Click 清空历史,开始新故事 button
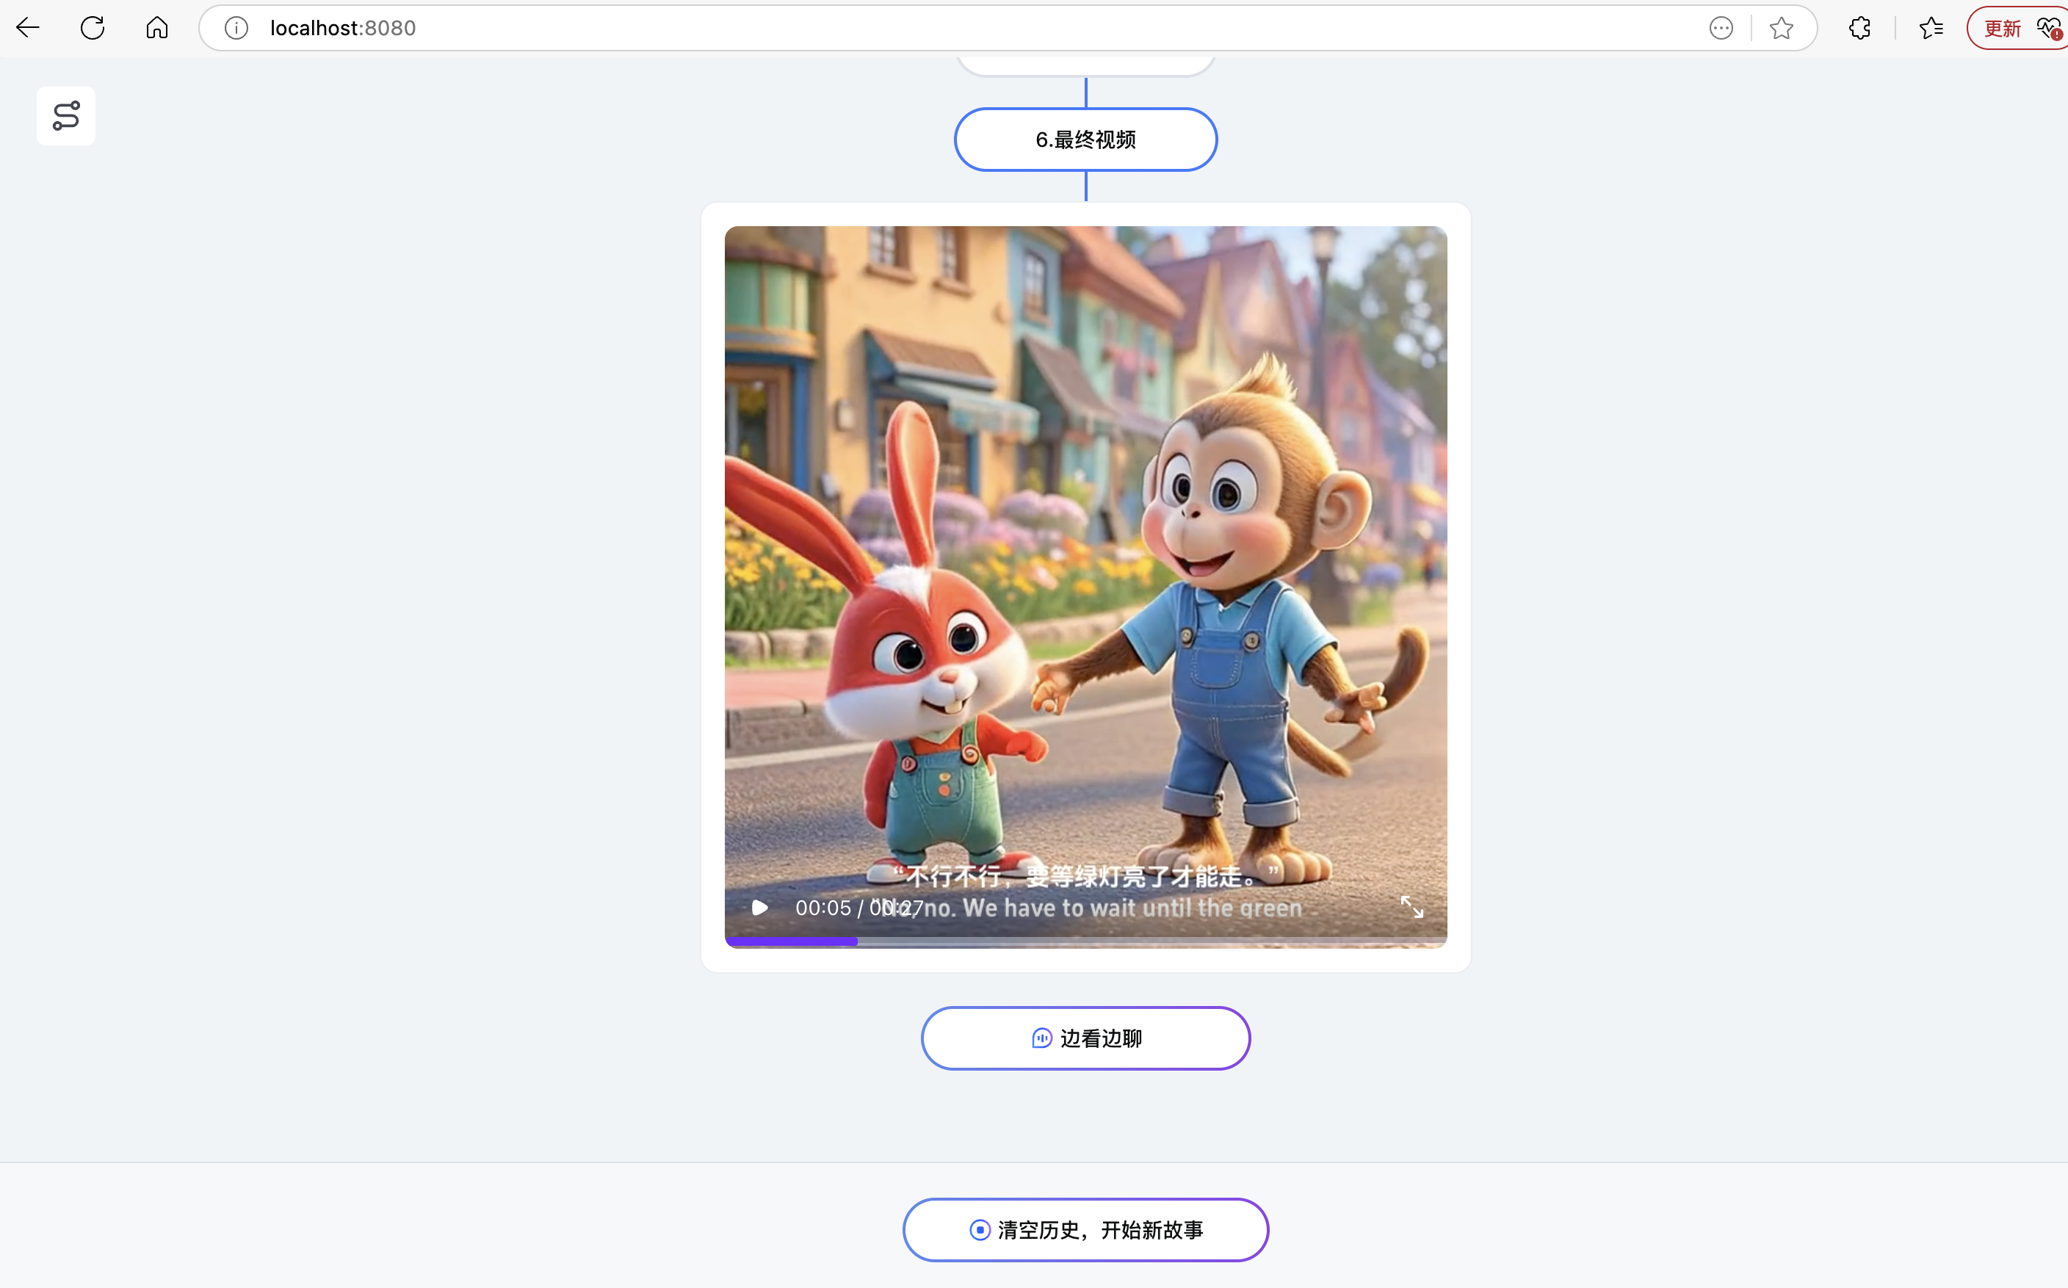The height and width of the screenshot is (1288, 2068). (1085, 1229)
